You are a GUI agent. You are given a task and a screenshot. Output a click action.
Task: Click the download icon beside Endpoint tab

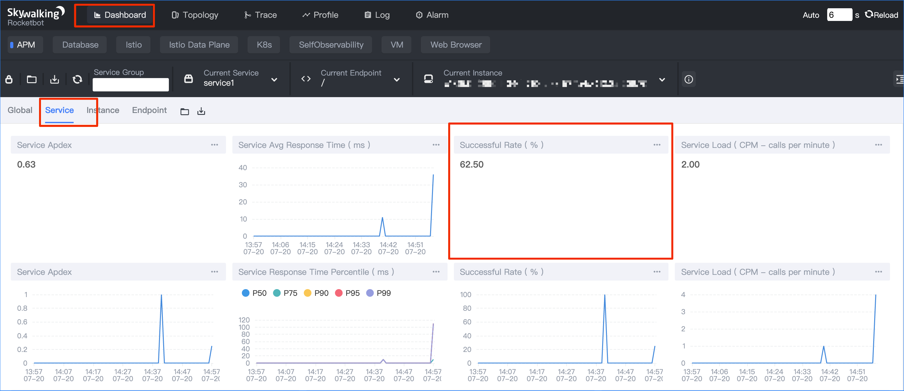pyautogui.click(x=201, y=112)
